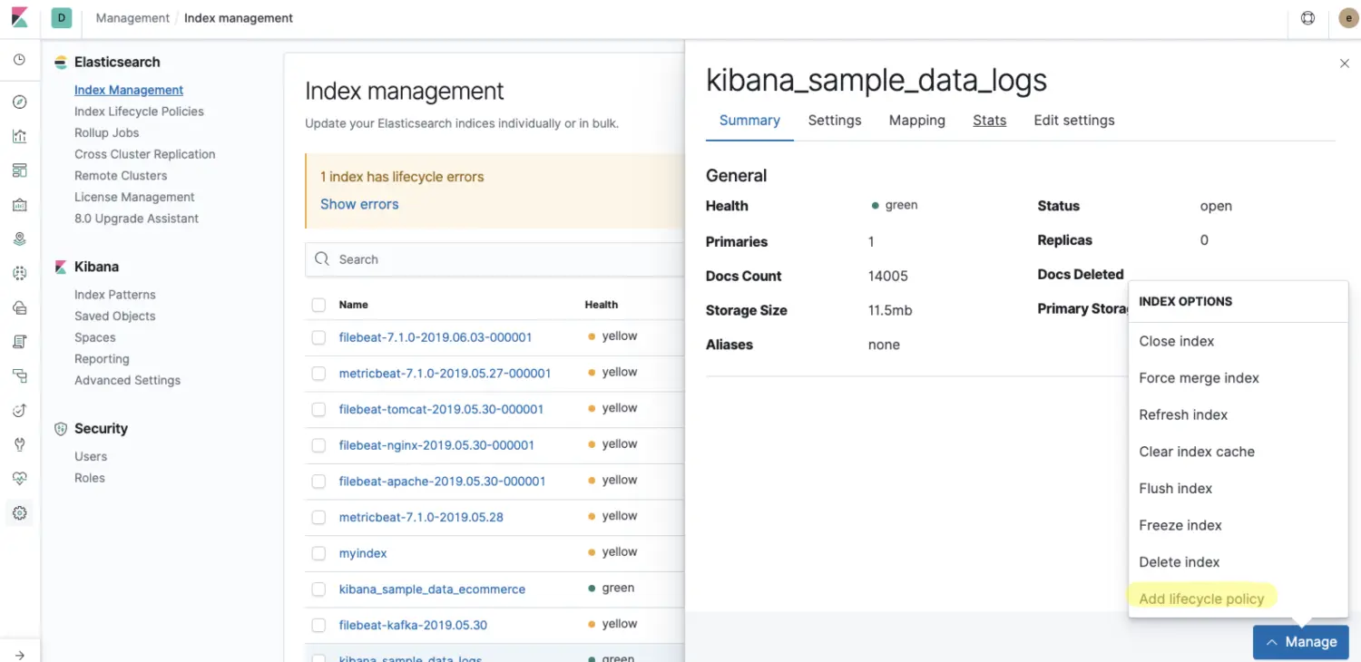Open the user avatar e menu
Screen dimensions: 1361x662
(x=1348, y=18)
